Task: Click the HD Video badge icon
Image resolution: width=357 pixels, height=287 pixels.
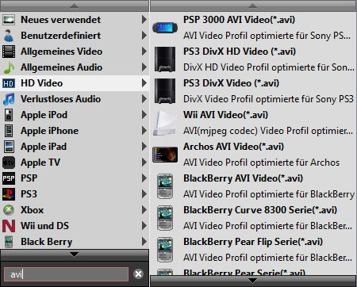Action: [x=9, y=83]
